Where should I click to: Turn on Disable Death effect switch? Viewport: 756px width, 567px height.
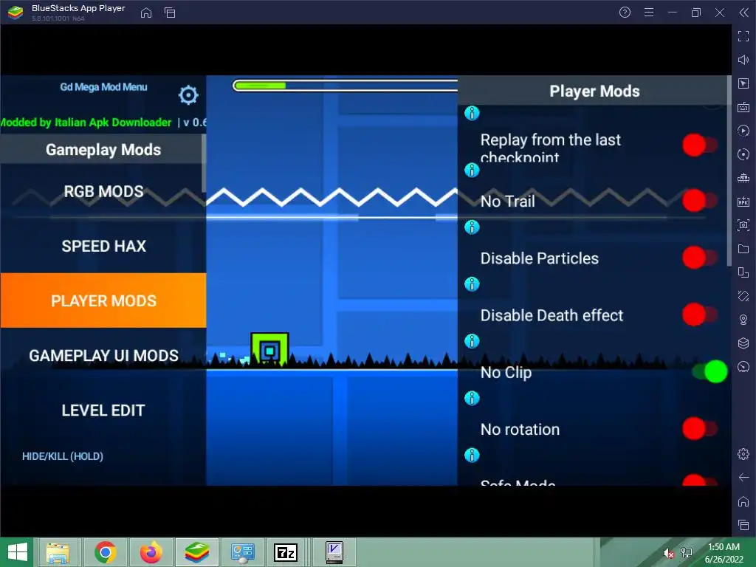(x=700, y=315)
